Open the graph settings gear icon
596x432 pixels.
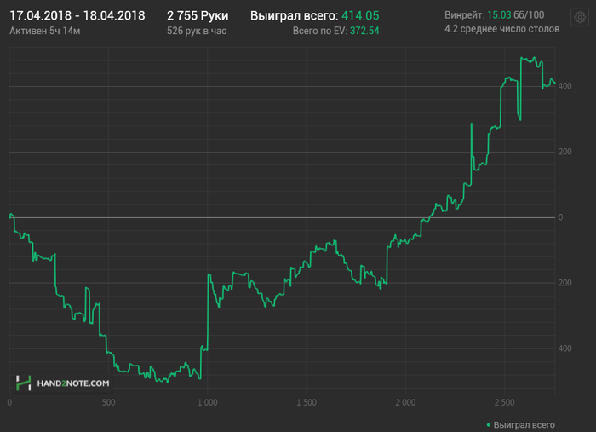coord(580,17)
